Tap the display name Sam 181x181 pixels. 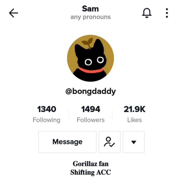point(90,9)
